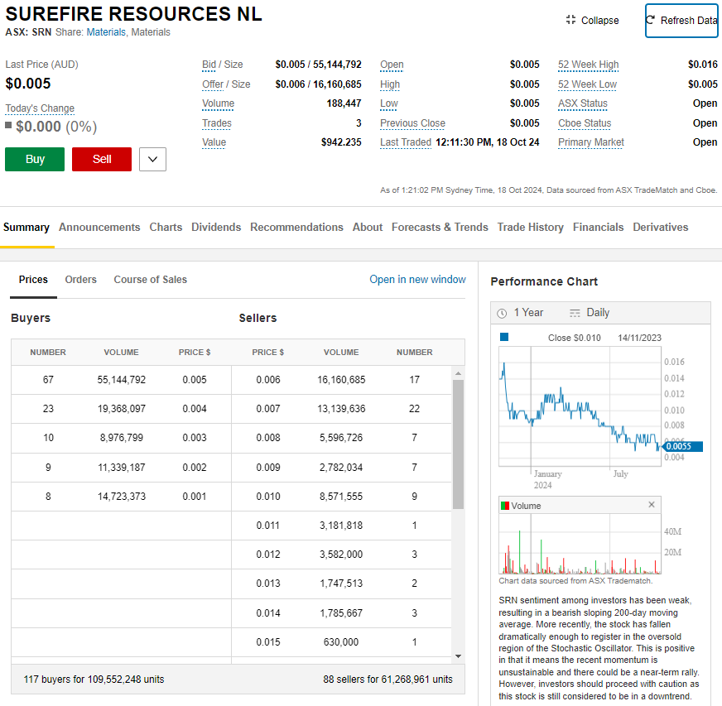The width and height of the screenshot is (722, 706).
Task: Collapse the quote header panel
Action: [593, 20]
